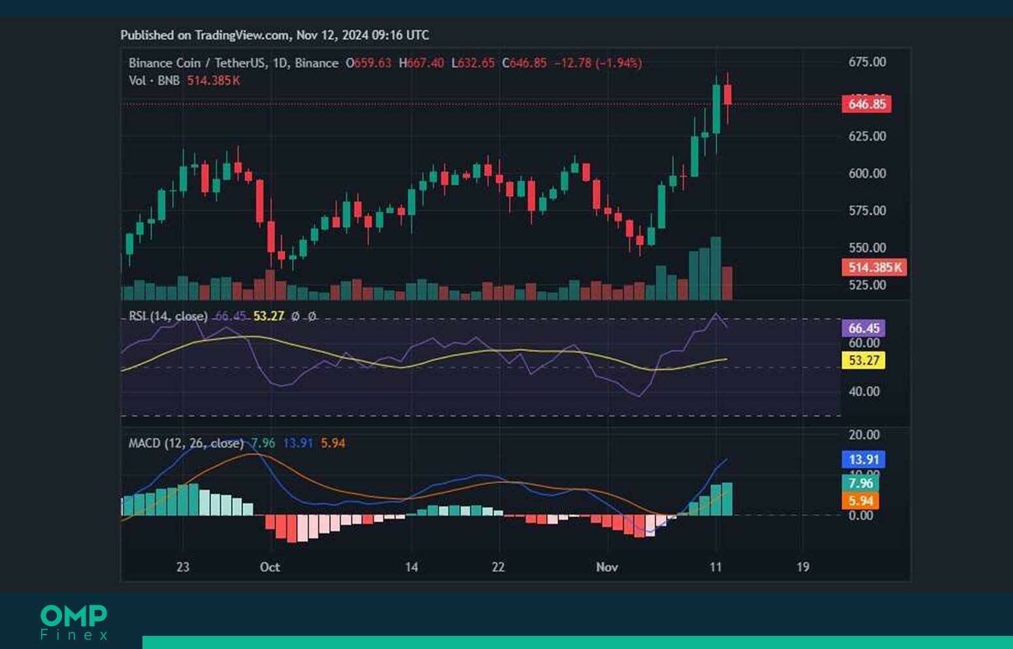The height and width of the screenshot is (649, 1013).
Task: Click the close value C646.85
Action: pos(524,63)
